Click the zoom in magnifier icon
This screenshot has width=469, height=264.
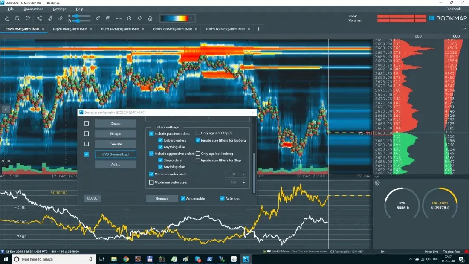(17, 18)
